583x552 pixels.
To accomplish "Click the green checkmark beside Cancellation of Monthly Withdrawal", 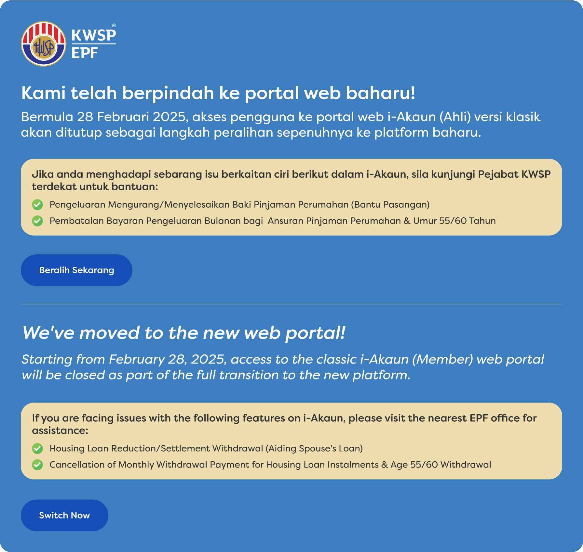I will point(37,465).
